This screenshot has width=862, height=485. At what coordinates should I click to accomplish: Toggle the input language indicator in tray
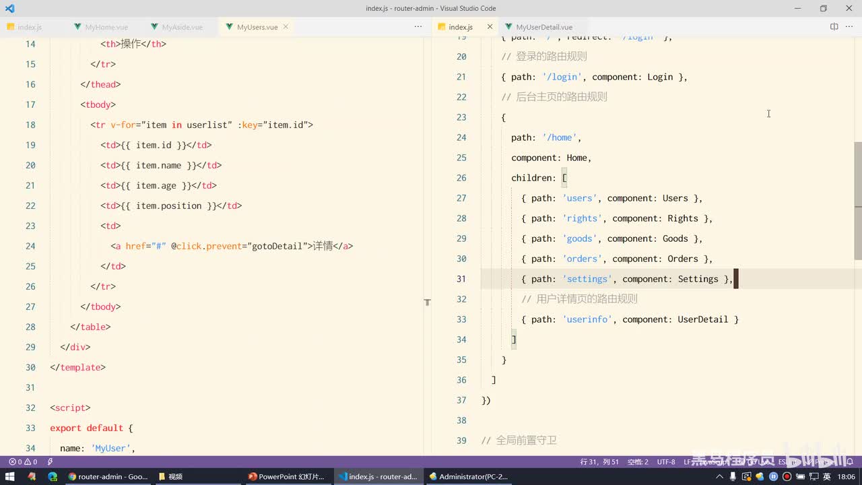pyautogui.click(x=826, y=476)
